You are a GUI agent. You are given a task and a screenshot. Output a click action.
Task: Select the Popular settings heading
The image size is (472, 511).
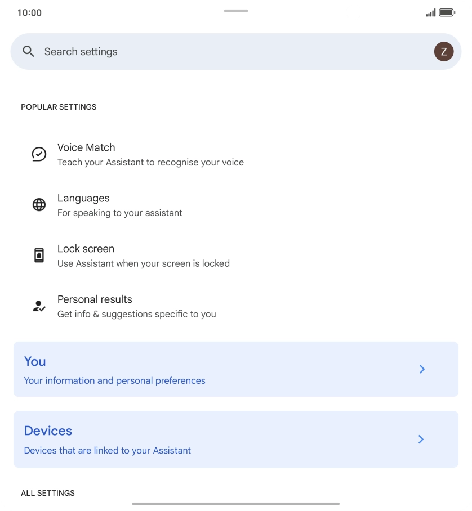pyautogui.click(x=59, y=107)
